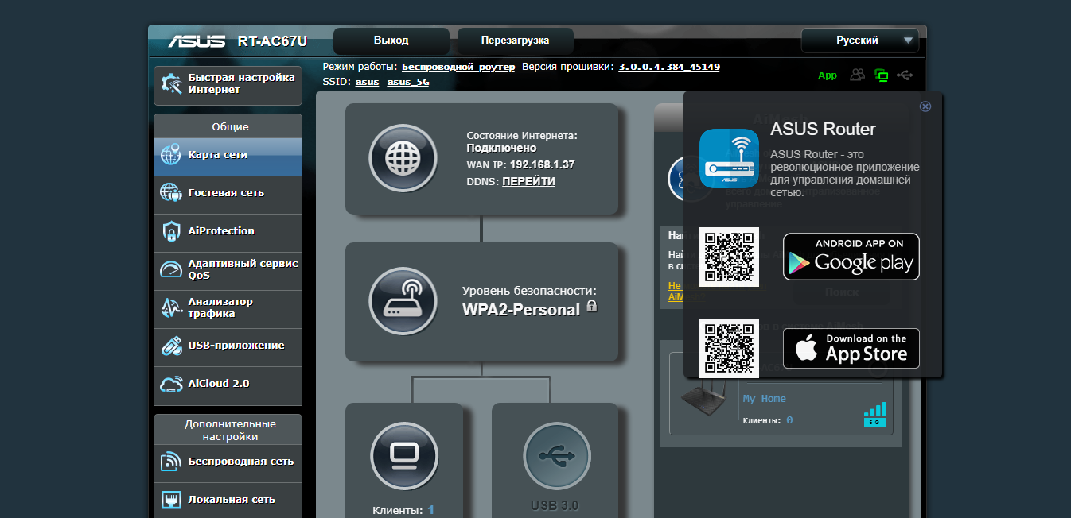Open Гостевая сеть menu item

tap(228, 193)
